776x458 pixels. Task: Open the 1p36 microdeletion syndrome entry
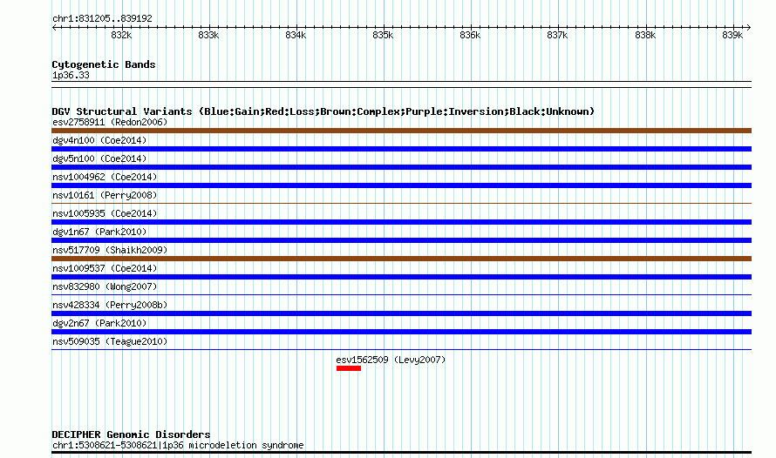pos(178,445)
